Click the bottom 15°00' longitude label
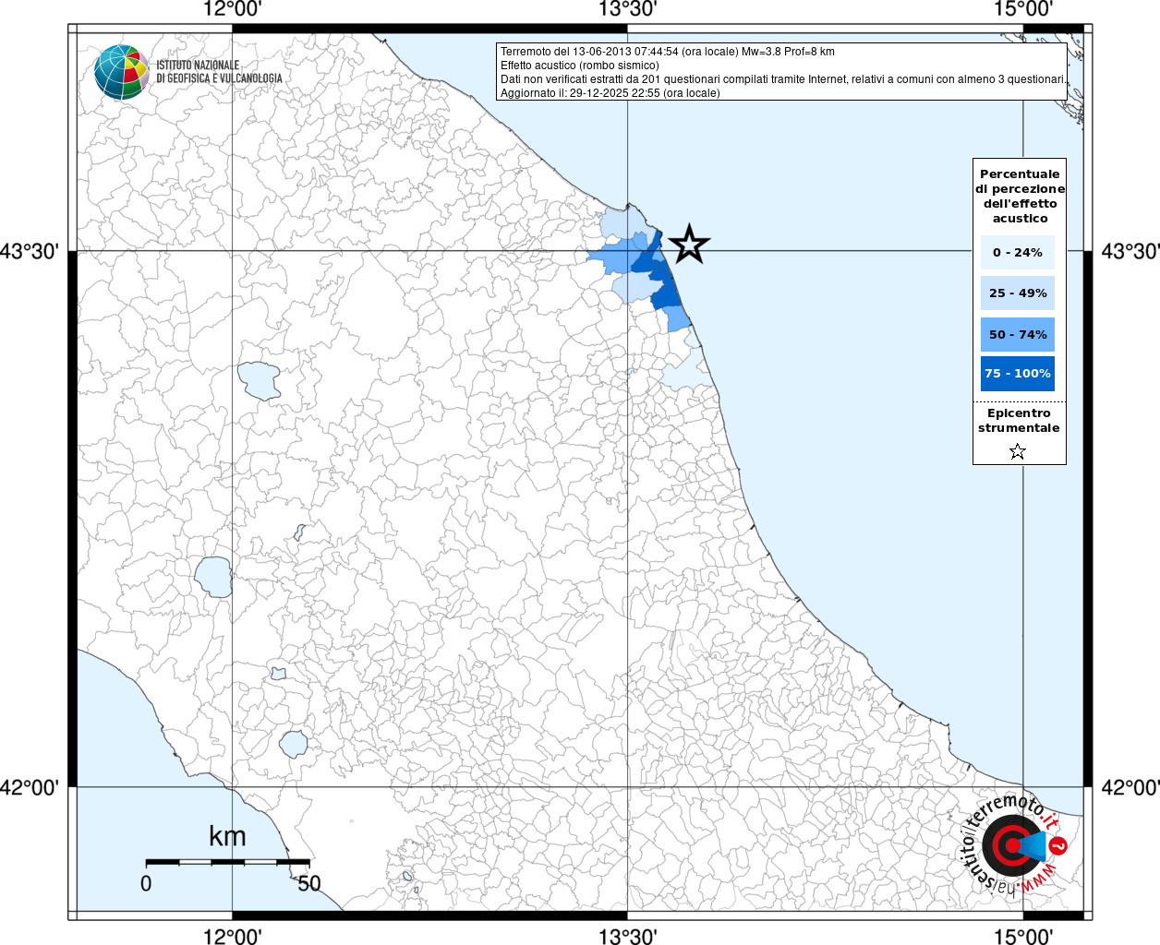The height and width of the screenshot is (945, 1160). click(x=1023, y=936)
